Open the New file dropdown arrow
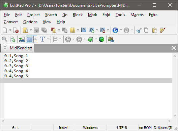Viewport: 178px width, 131px height. [x=10, y=30]
